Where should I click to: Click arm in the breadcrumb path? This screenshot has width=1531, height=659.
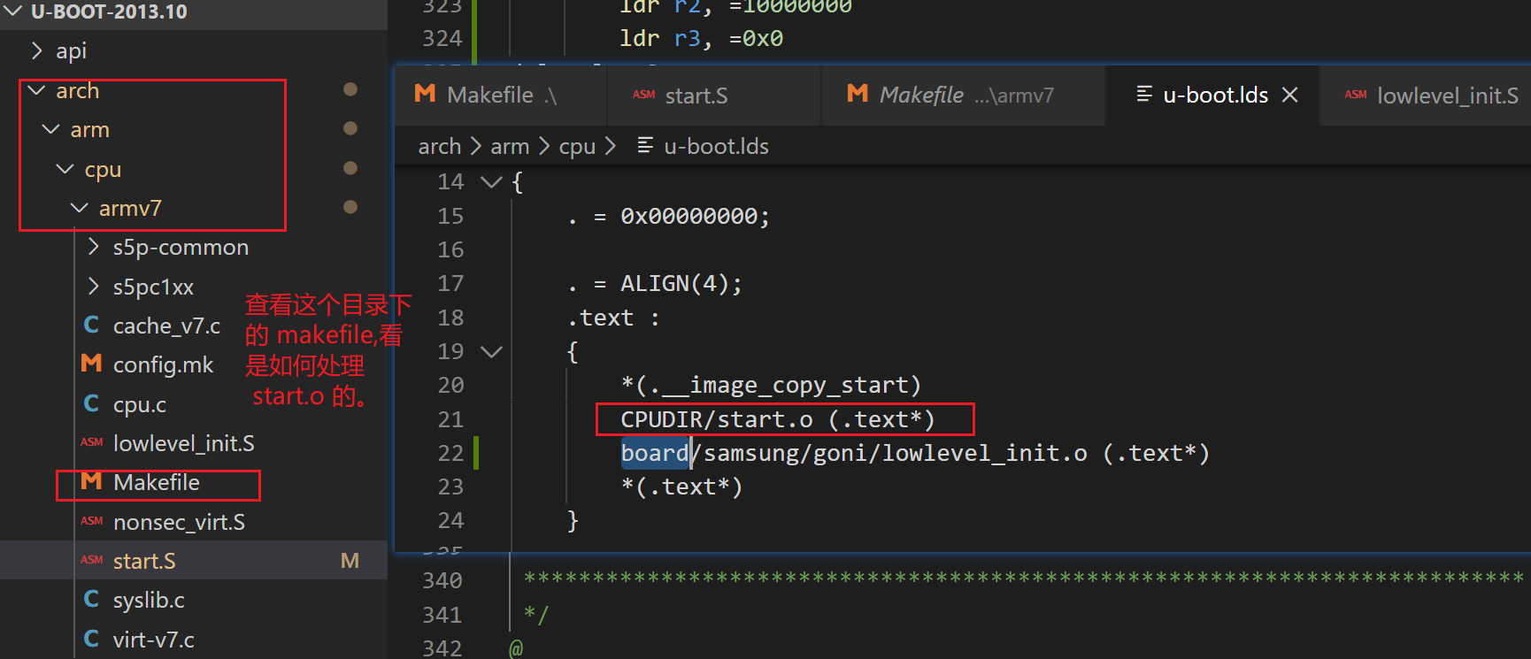pyautogui.click(x=510, y=146)
